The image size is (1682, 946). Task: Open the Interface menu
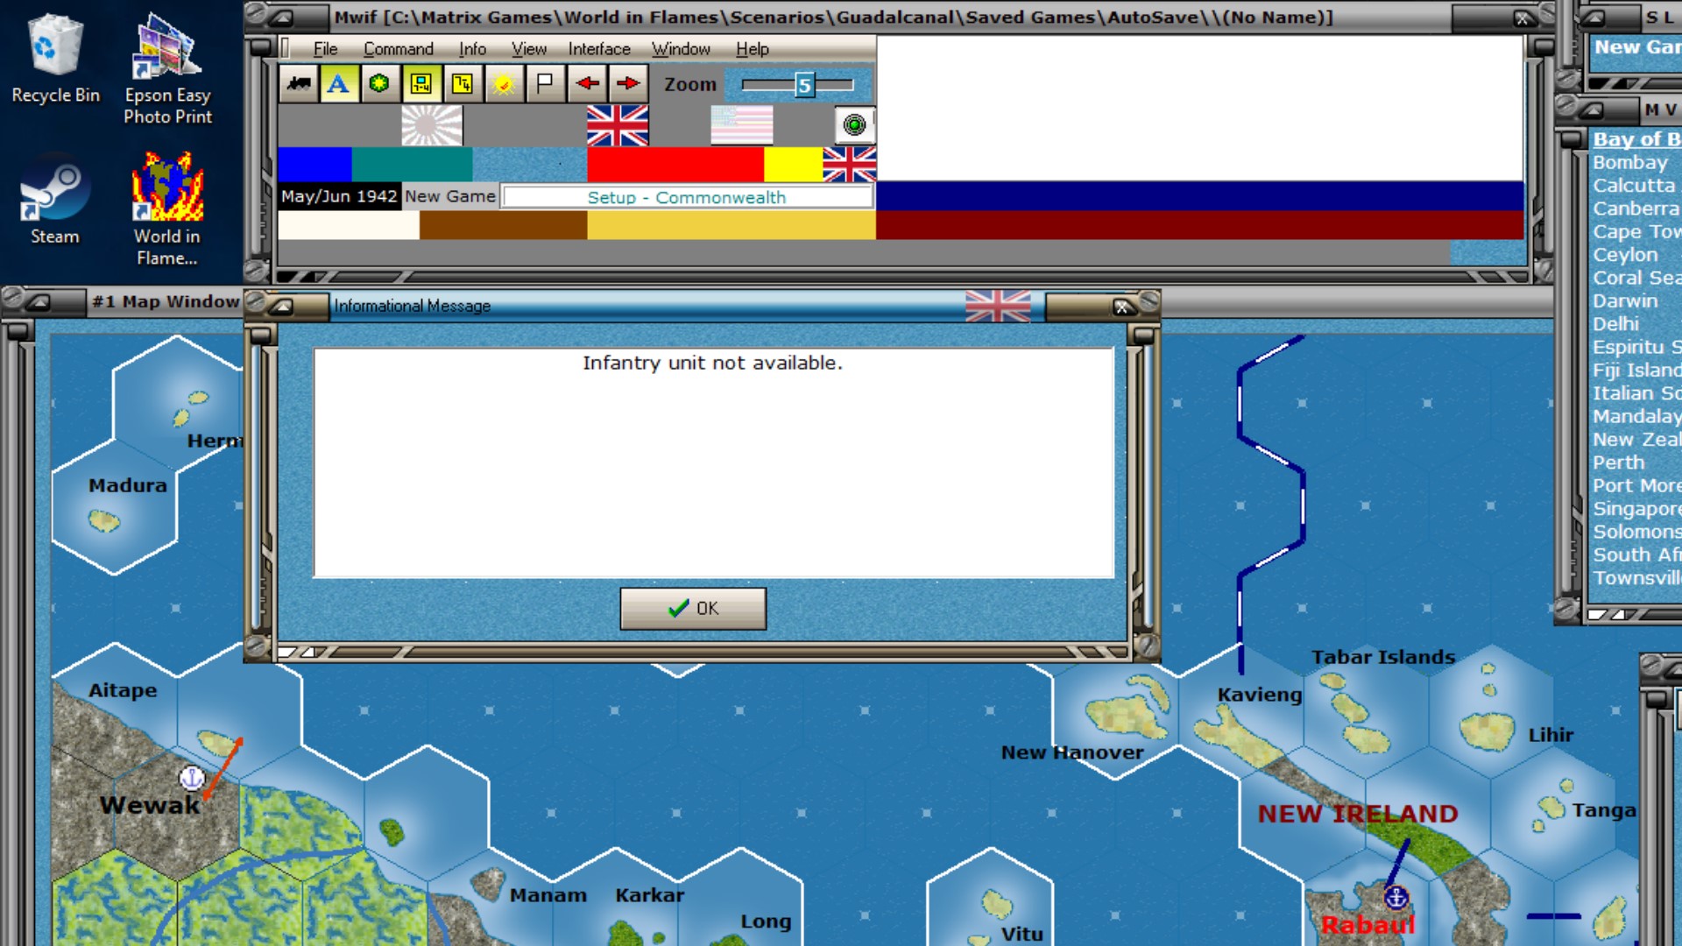pos(599,49)
